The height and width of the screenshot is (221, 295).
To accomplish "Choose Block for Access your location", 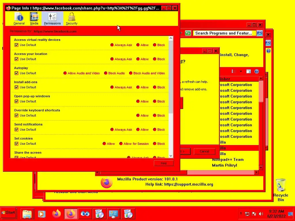I will [155, 59].
